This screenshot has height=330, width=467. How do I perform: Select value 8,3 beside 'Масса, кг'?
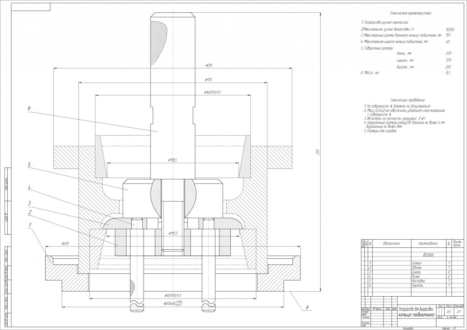(448, 73)
